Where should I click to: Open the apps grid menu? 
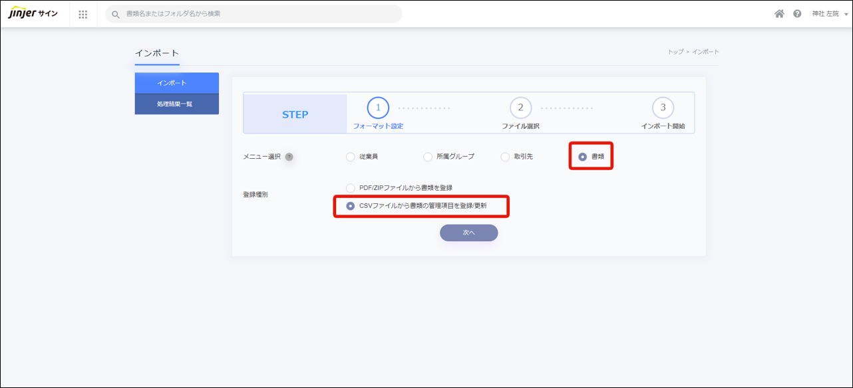tap(83, 14)
